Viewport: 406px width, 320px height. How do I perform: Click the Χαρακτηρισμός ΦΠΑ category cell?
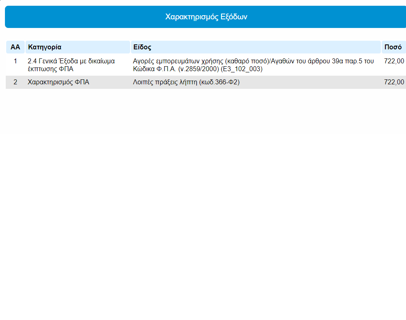click(x=78, y=82)
